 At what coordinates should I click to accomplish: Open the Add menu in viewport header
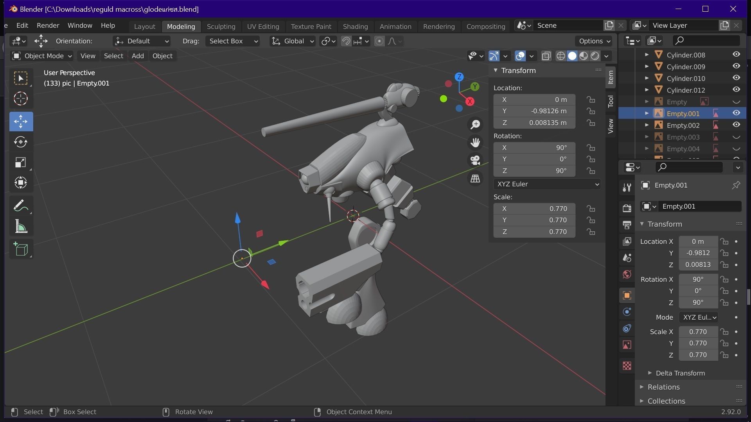pyautogui.click(x=137, y=56)
